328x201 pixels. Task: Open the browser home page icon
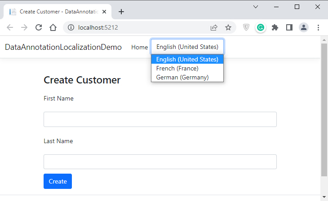click(x=53, y=27)
